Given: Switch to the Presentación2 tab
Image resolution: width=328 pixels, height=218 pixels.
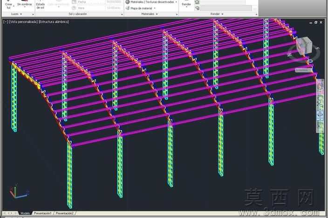Looking at the screenshot, I should pyautogui.click(x=64, y=213).
